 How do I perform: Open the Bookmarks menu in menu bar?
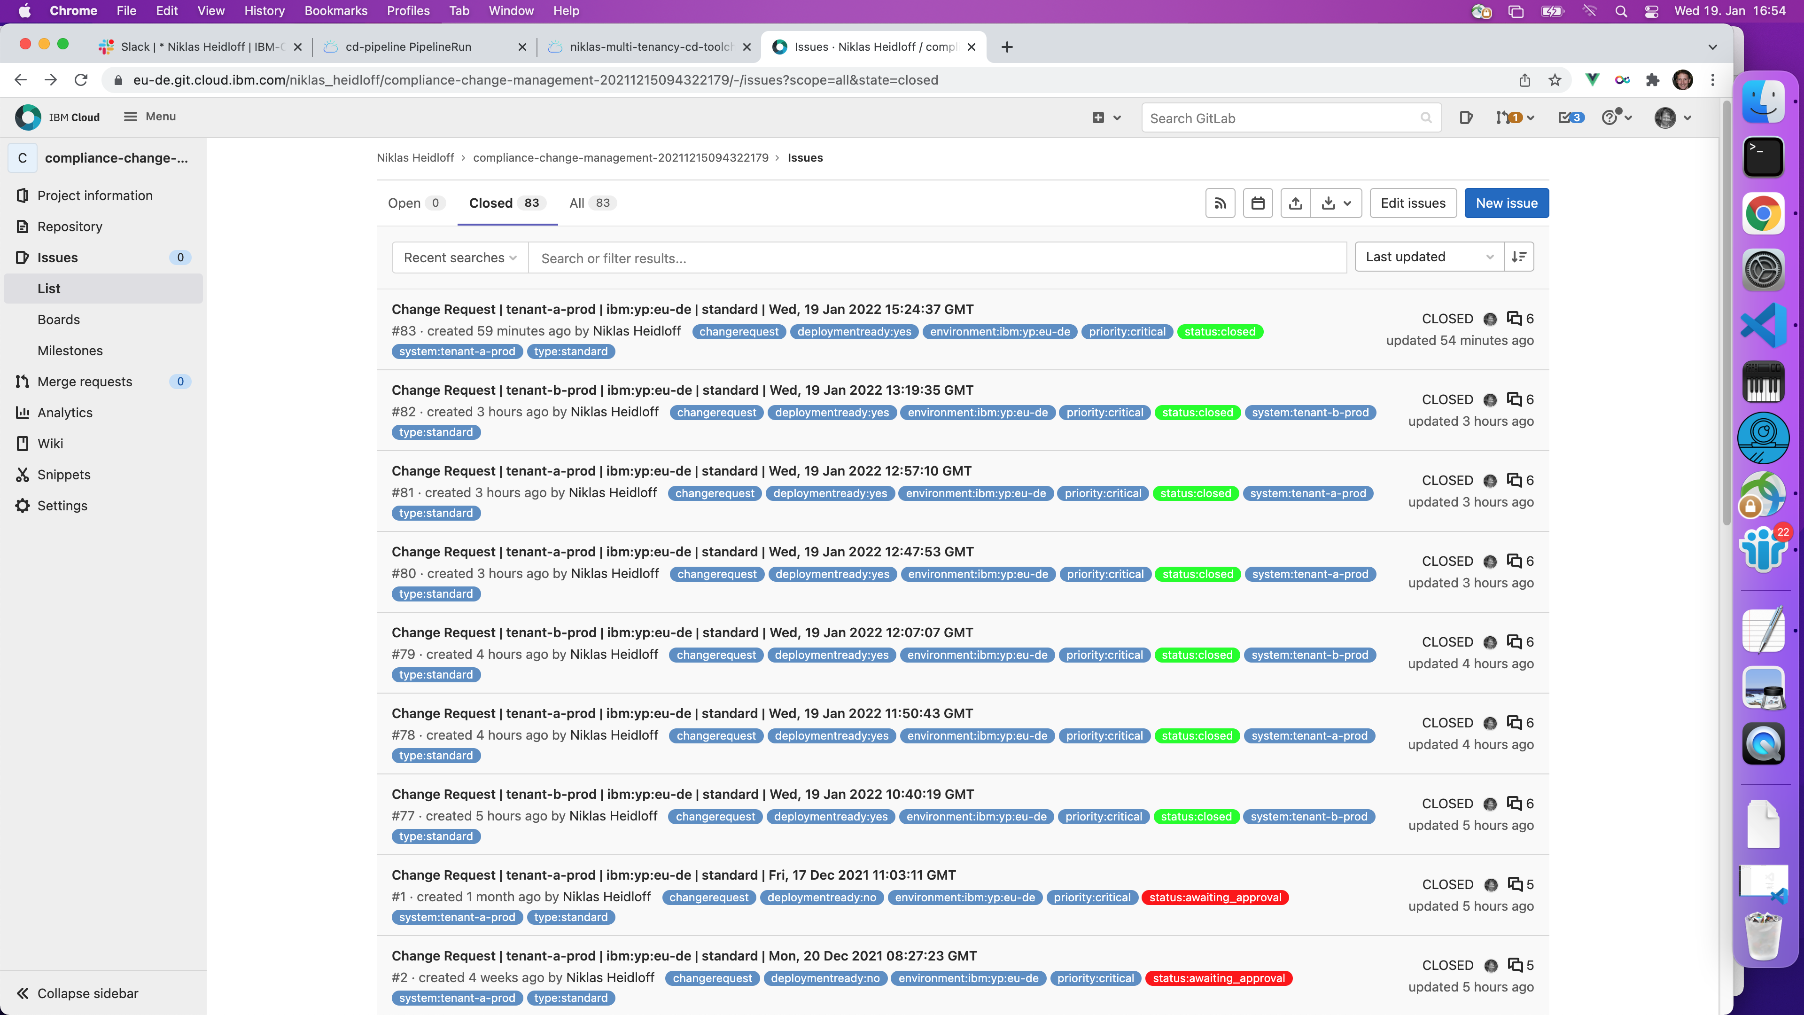coord(335,10)
